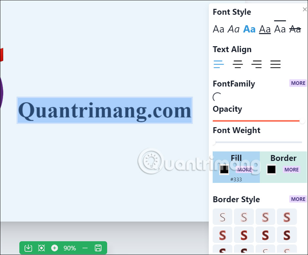
Task: Open MORE border color options
Action: tap(292, 169)
